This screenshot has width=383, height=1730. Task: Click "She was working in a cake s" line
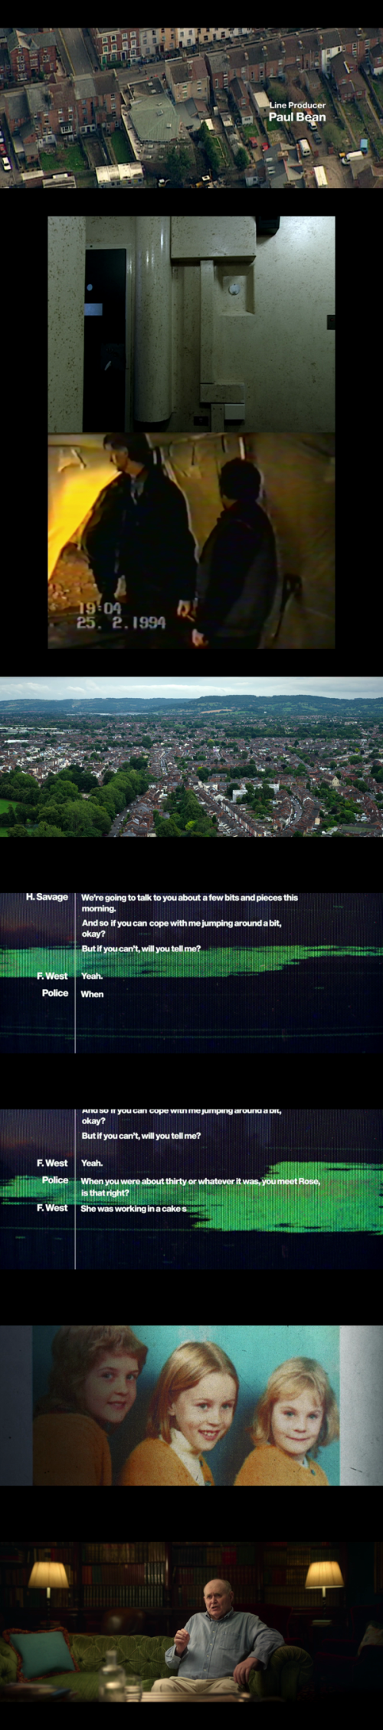(x=134, y=1208)
